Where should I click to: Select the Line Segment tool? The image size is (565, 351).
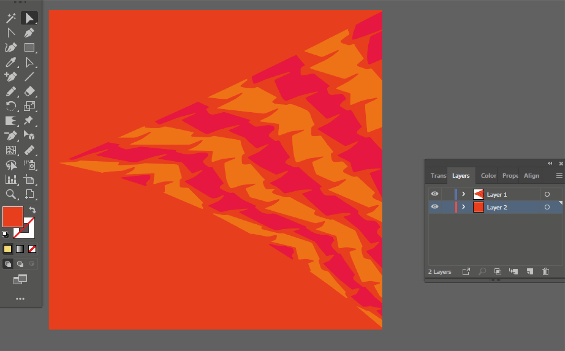29,77
